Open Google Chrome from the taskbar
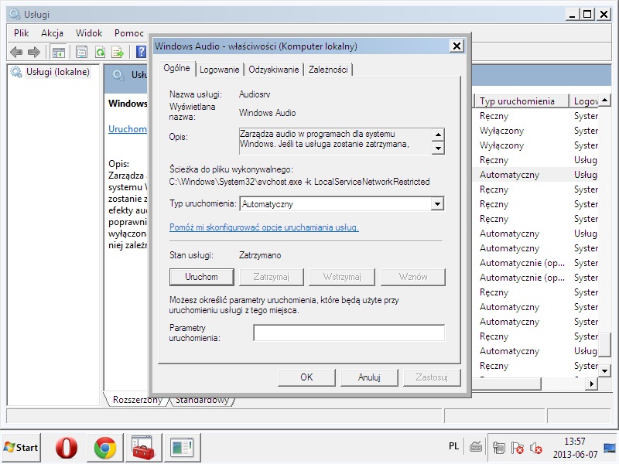This screenshot has width=619, height=464. pos(105,448)
